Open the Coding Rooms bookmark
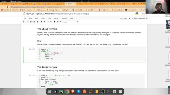 (66, 10)
